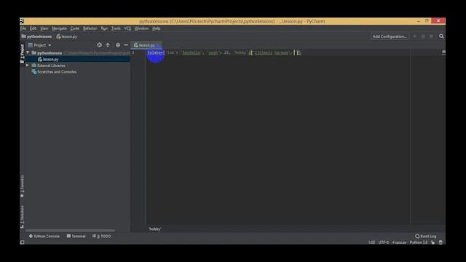The width and height of the screenshot is (466, 262).
Task: Open the VCS menu
Action: pos(127,28)
